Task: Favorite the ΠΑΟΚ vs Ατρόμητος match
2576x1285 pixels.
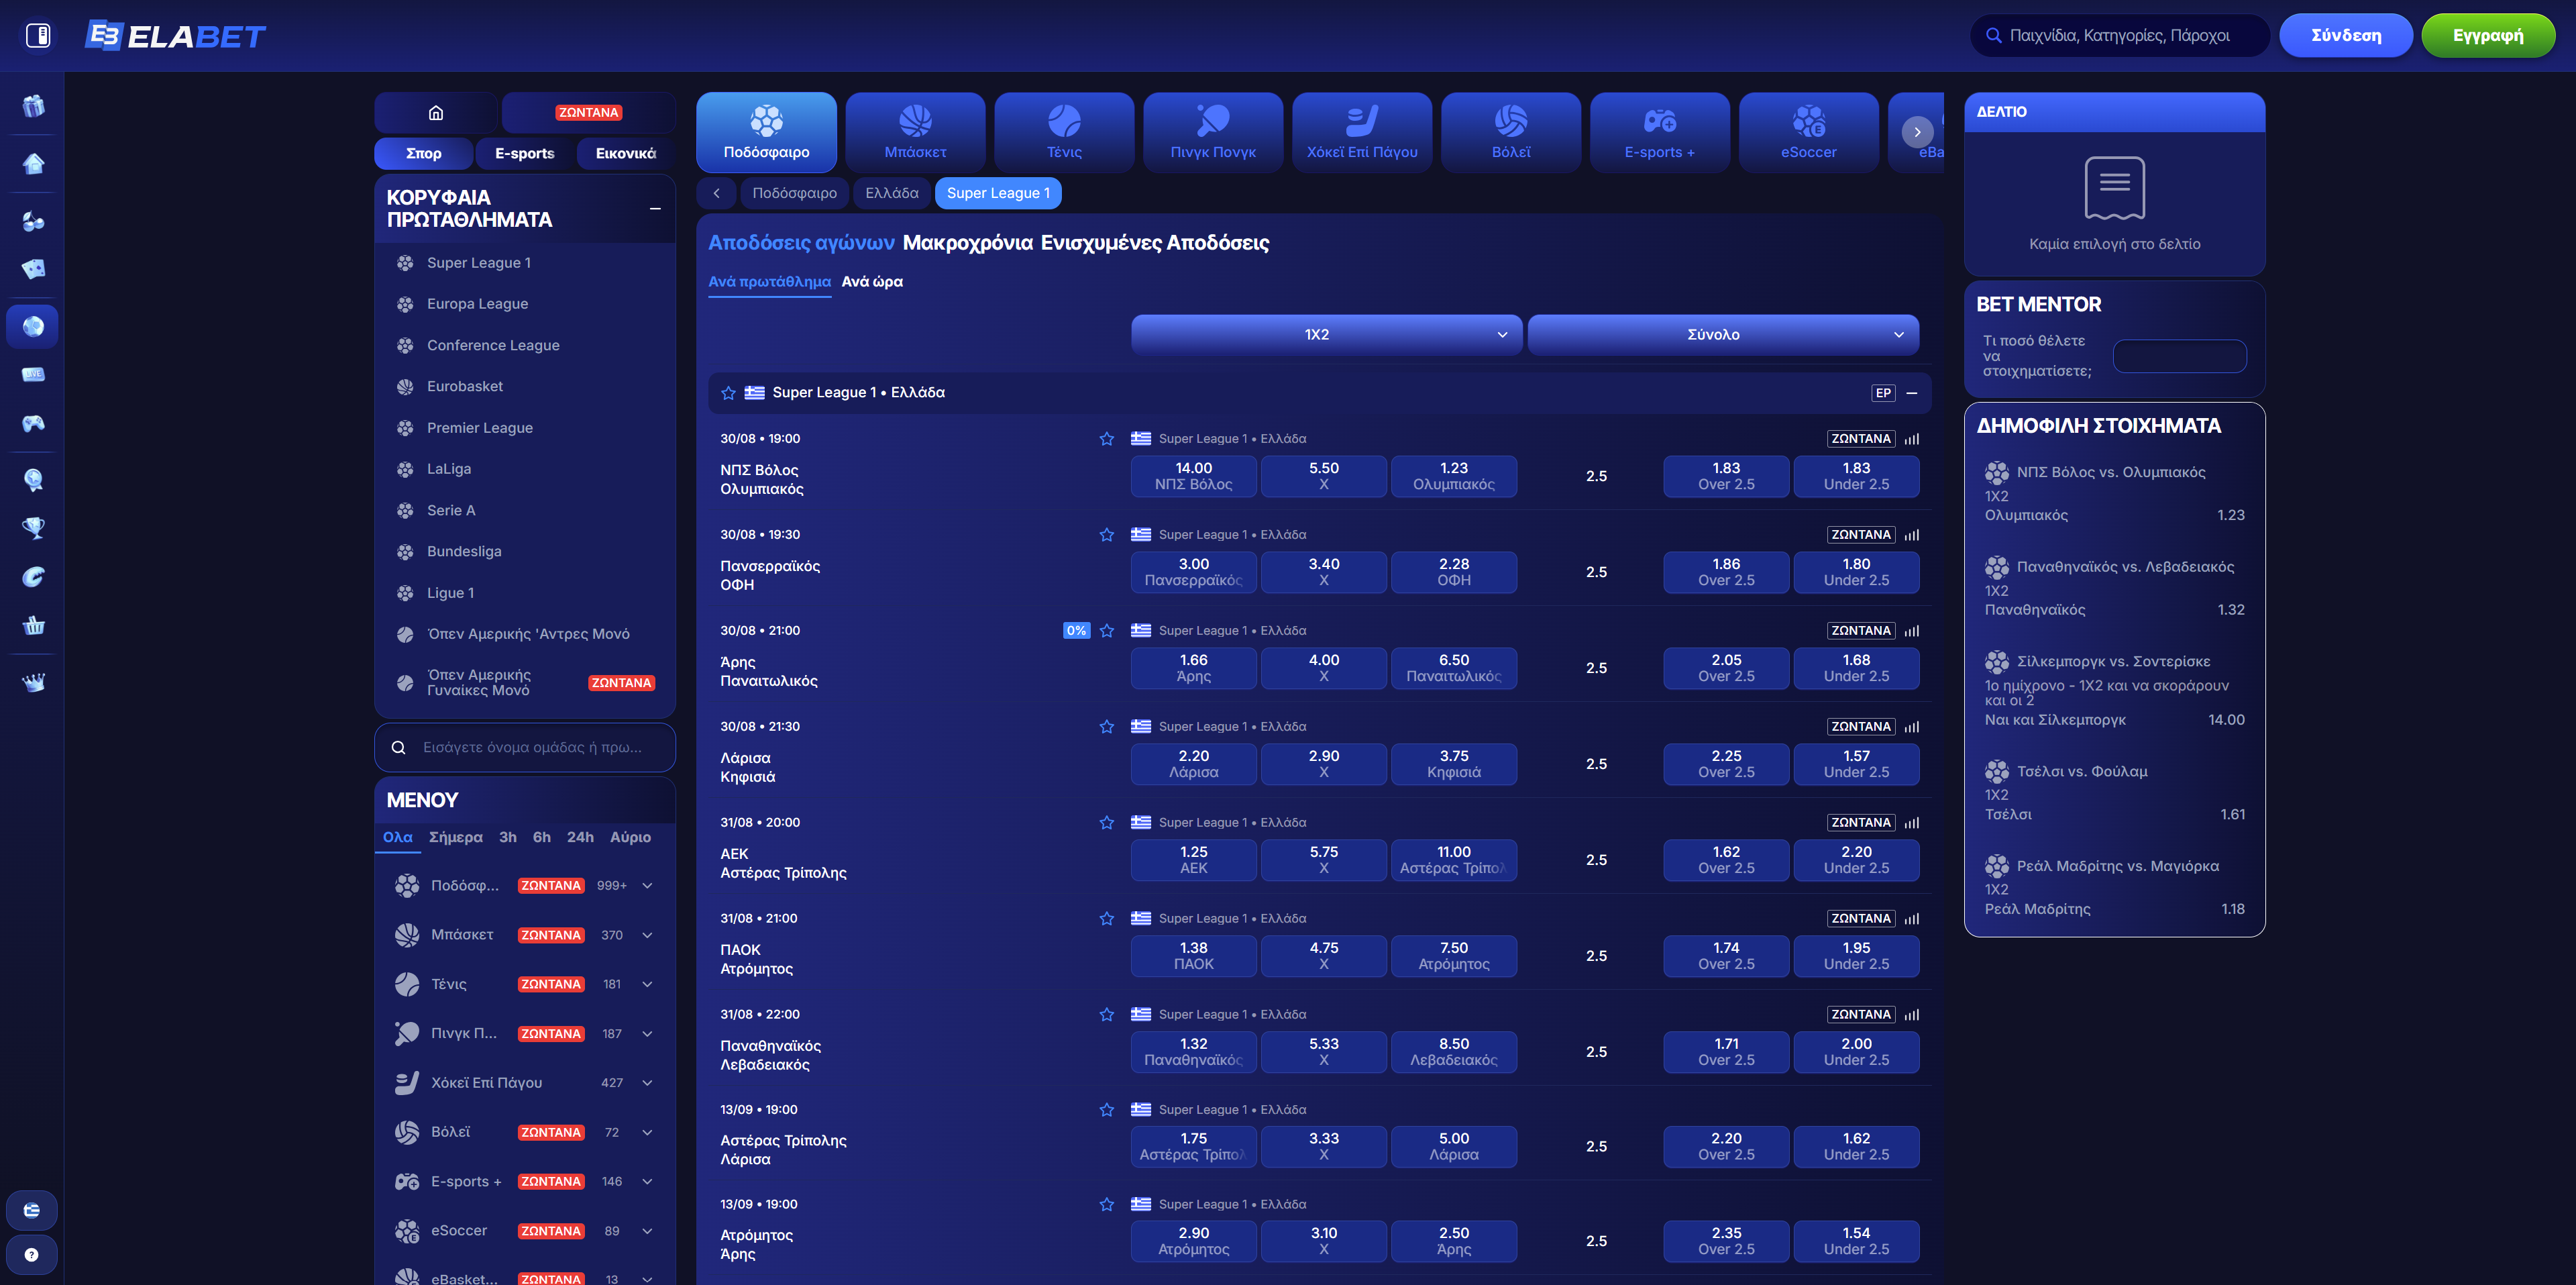Action: click(1106, 919)
